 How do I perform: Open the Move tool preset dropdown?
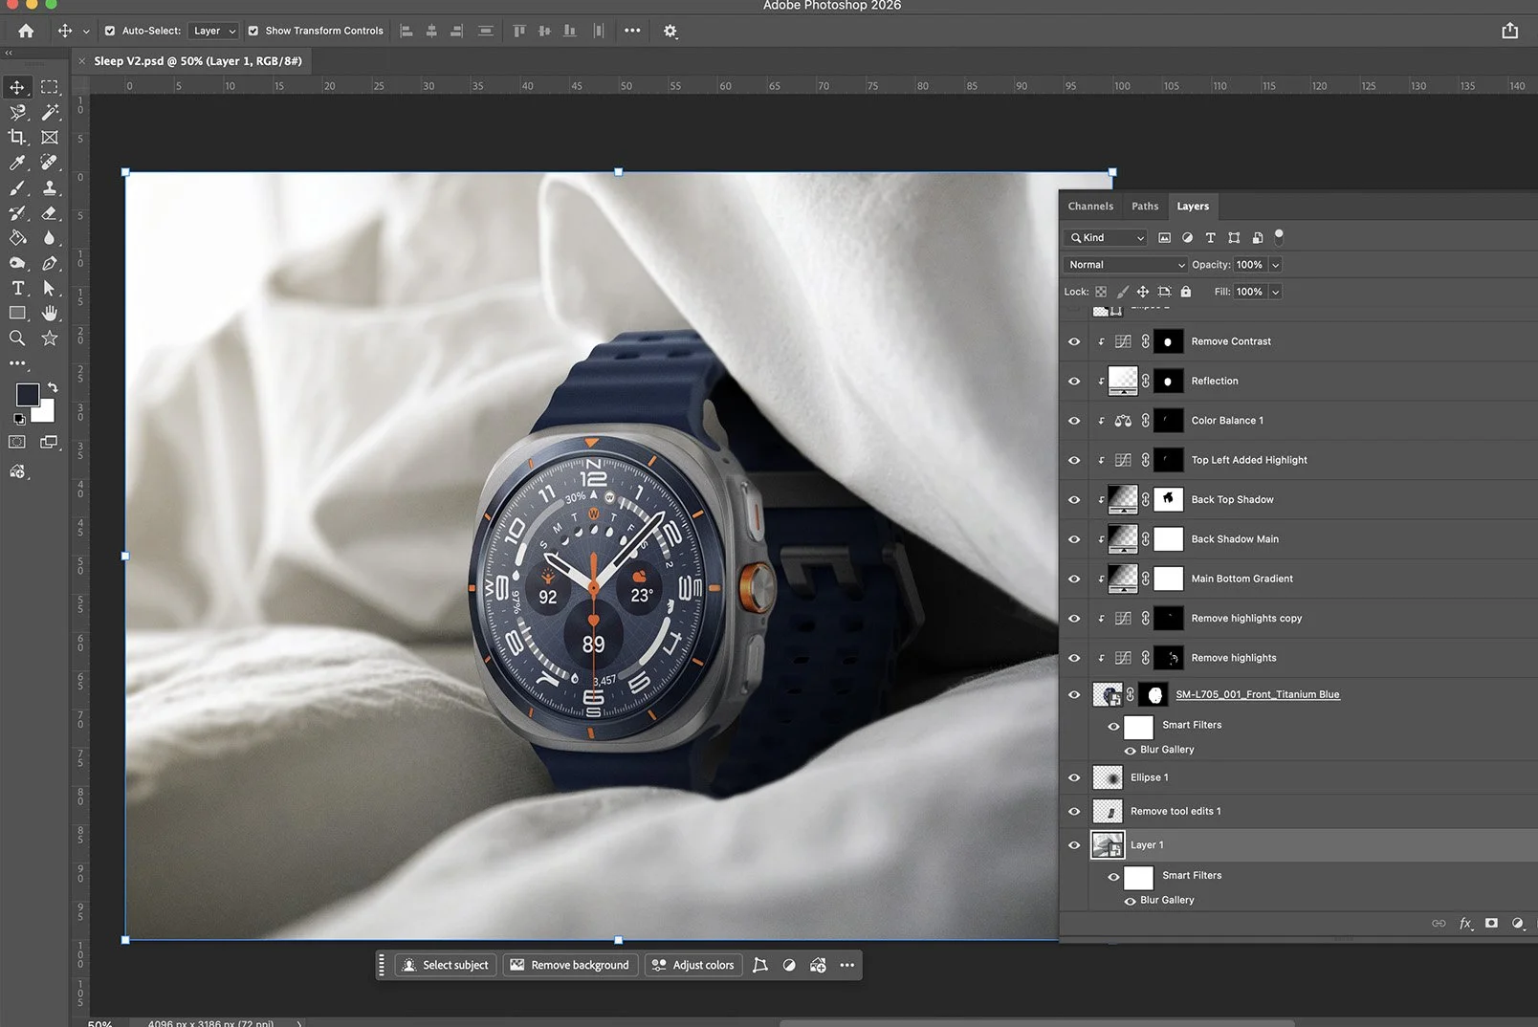[x=86, y=32]
